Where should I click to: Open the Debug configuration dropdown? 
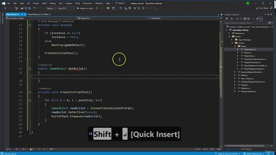click(x=51, y=8)
